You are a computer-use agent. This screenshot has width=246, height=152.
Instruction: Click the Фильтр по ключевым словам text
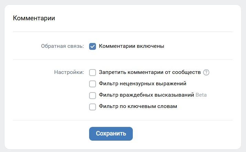pyautogui.click(x=138, y=106)
